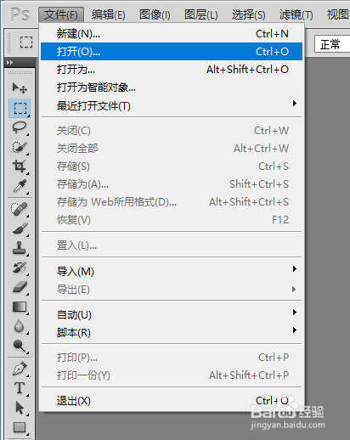Select the History Brush tool

[20, 268]
